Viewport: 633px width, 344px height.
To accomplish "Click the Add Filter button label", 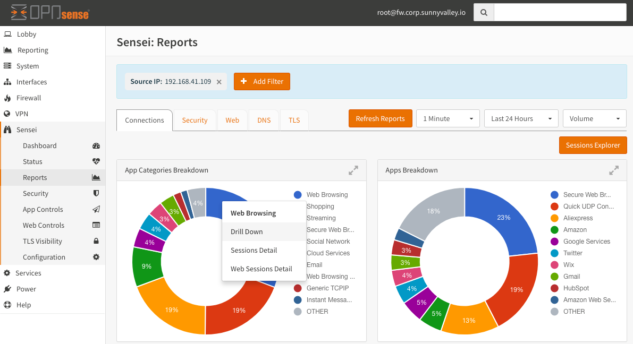I will (x=268, y=81).
